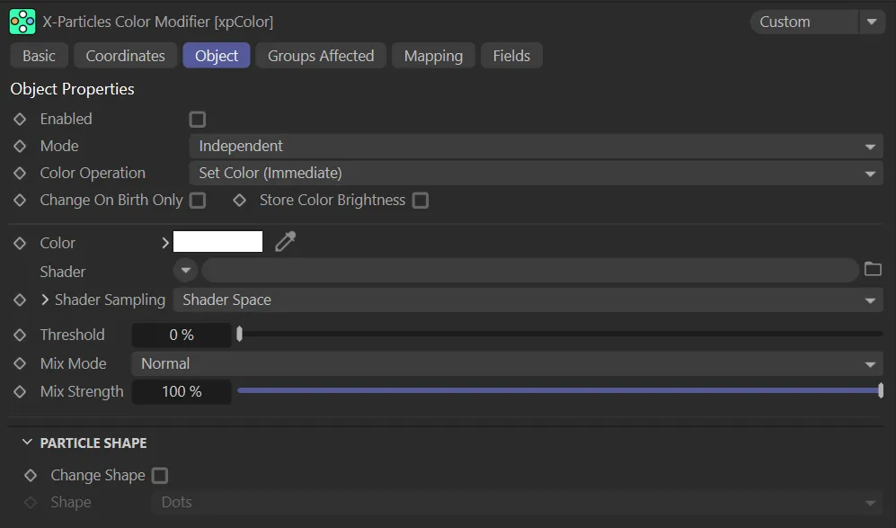Click keyframe diamond beside Mix Strength

[20, 392]
